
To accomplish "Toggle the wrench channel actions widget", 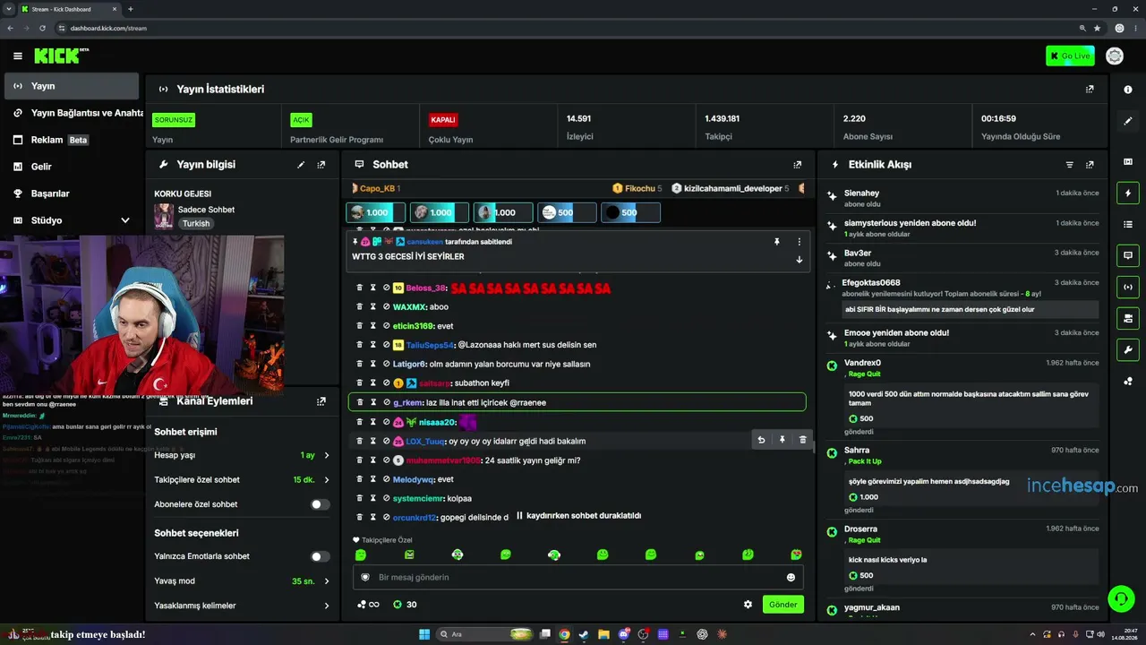I will point(1128,349).
